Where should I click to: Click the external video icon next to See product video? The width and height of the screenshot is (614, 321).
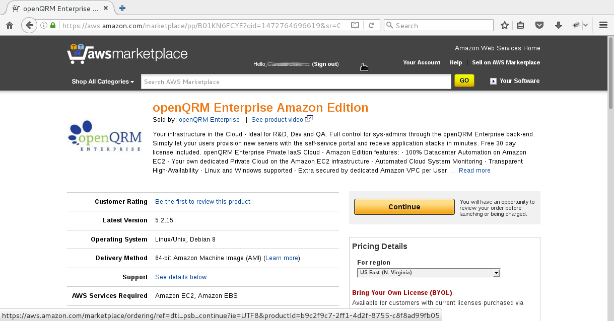(309, 119)
